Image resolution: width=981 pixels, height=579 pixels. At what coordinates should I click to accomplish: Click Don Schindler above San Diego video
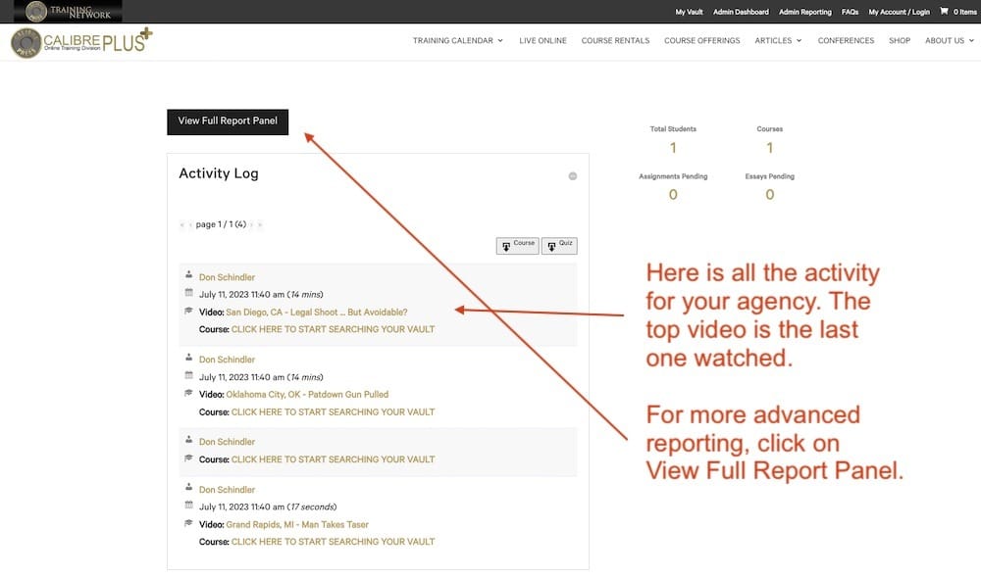pos(228,277)
